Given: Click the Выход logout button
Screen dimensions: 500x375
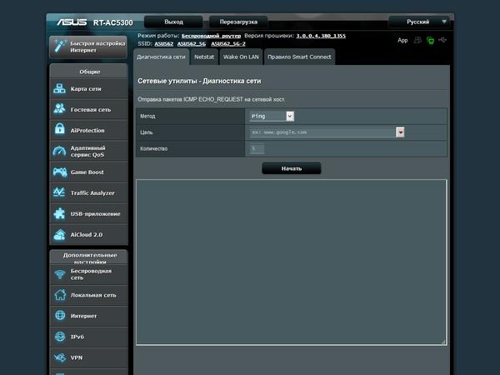Looking at the screenshot, I should [173, 22].
